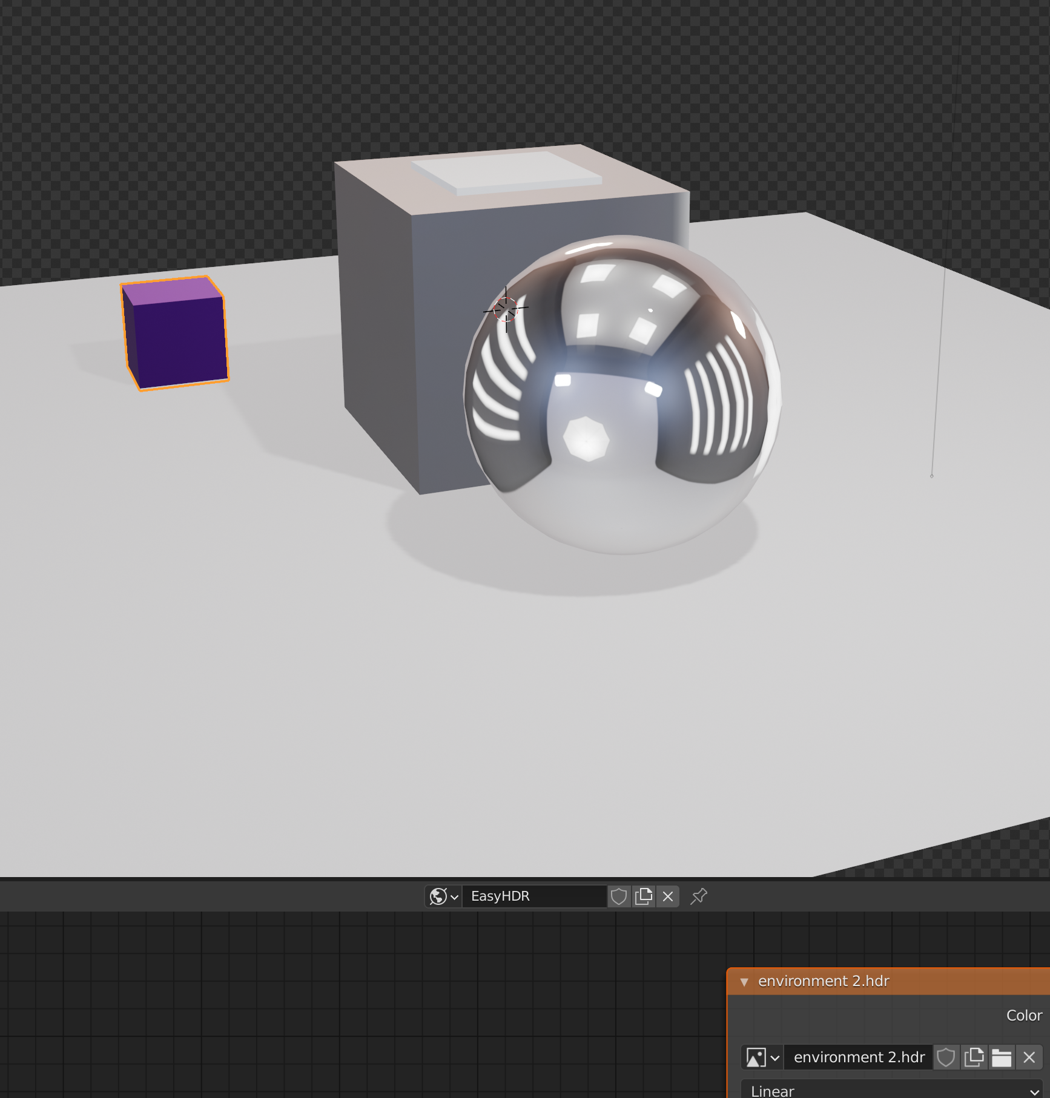Select the flat panel atop gray cube
This screenshot has height=1098, width=1050.
[507, 173]
